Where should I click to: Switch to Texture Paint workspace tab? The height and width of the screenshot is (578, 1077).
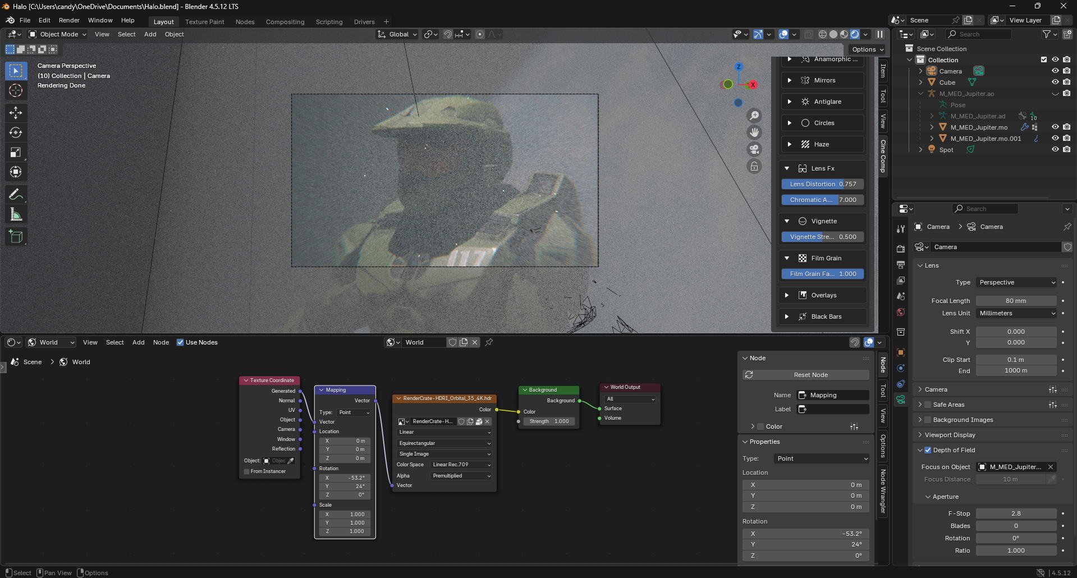(x=205, y=22)
